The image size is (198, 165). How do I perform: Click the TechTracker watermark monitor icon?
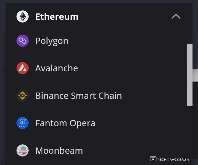[x=153, y=159]
